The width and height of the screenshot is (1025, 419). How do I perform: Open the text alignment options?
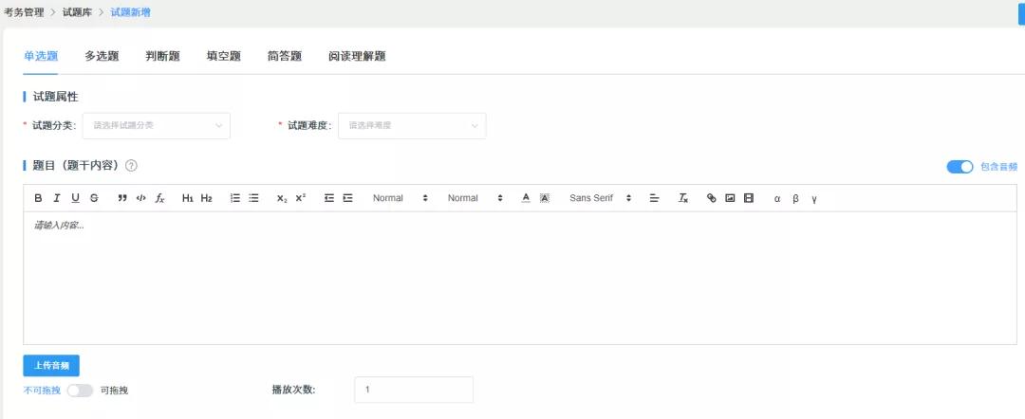click(x=654, y=198)
